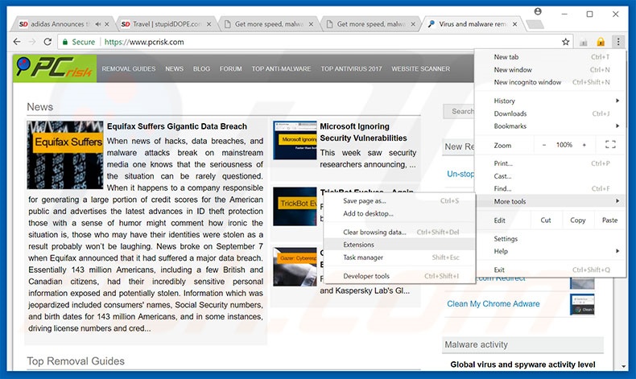Screen dimensions: 636x379
Task: Close the Virus and malware removal tab
Action: tap(514, 24)
